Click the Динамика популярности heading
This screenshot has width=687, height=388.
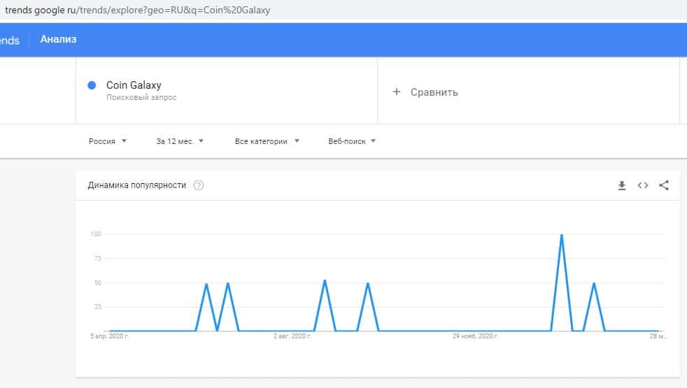click(x=137, y=185)
